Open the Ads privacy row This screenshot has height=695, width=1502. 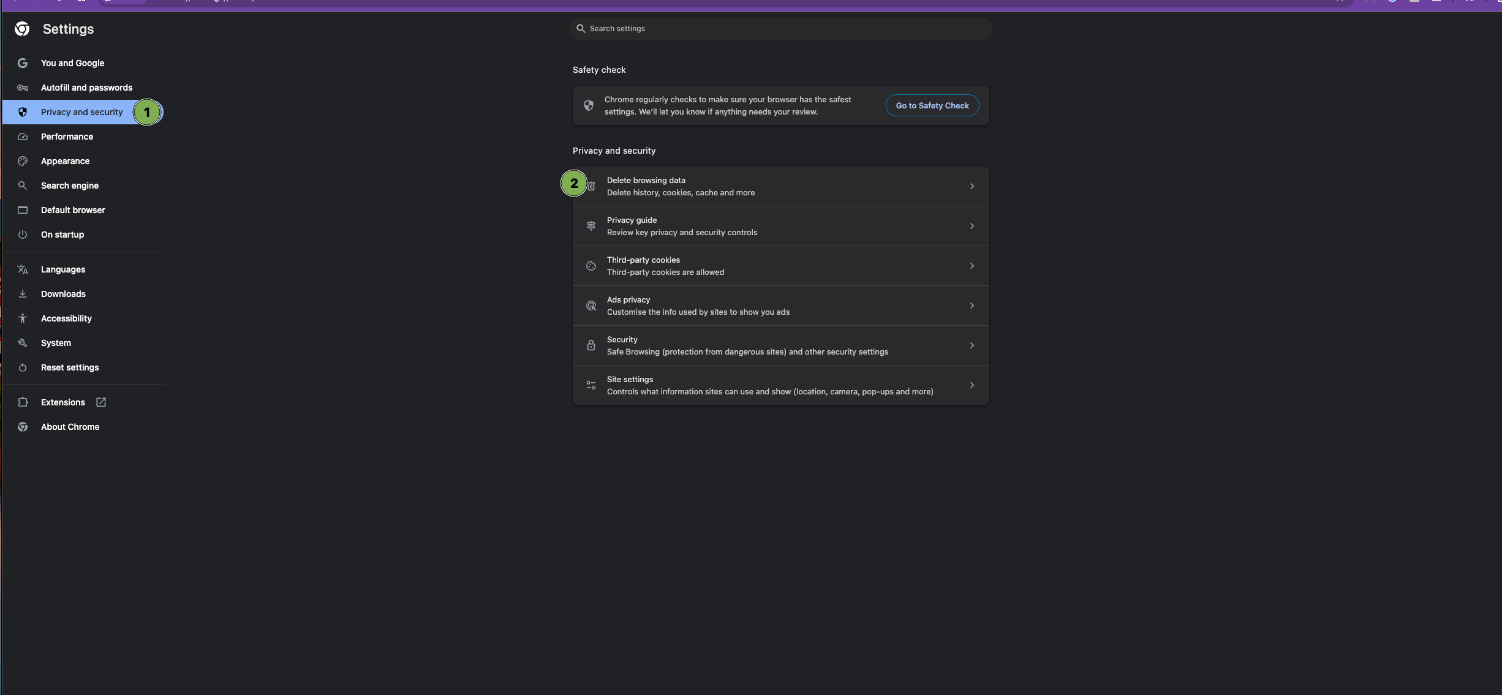pos(781,306)
